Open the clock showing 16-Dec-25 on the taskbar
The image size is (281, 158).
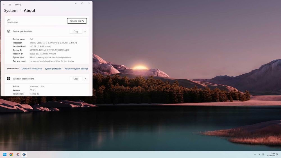tap(270, 154)
